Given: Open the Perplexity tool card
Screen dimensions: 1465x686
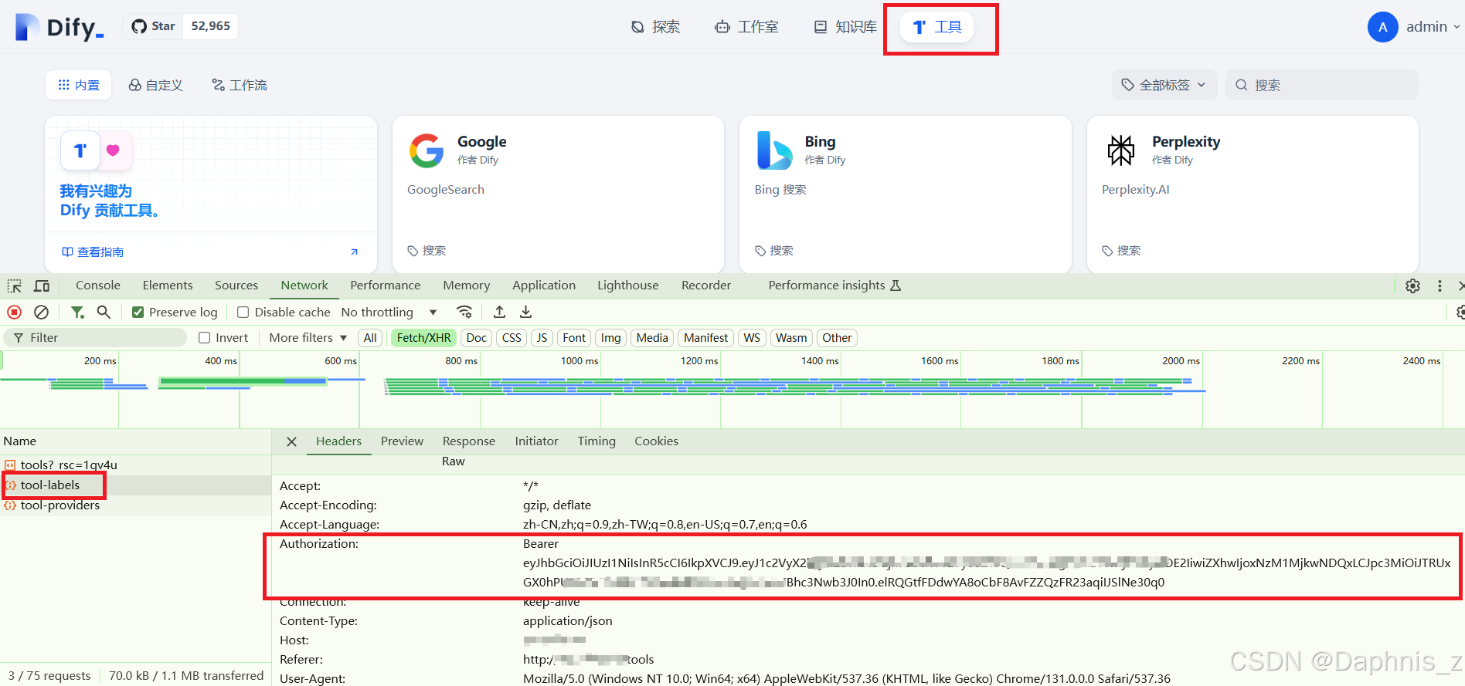Looking at the screenshot, I should tap(1253, 194).
